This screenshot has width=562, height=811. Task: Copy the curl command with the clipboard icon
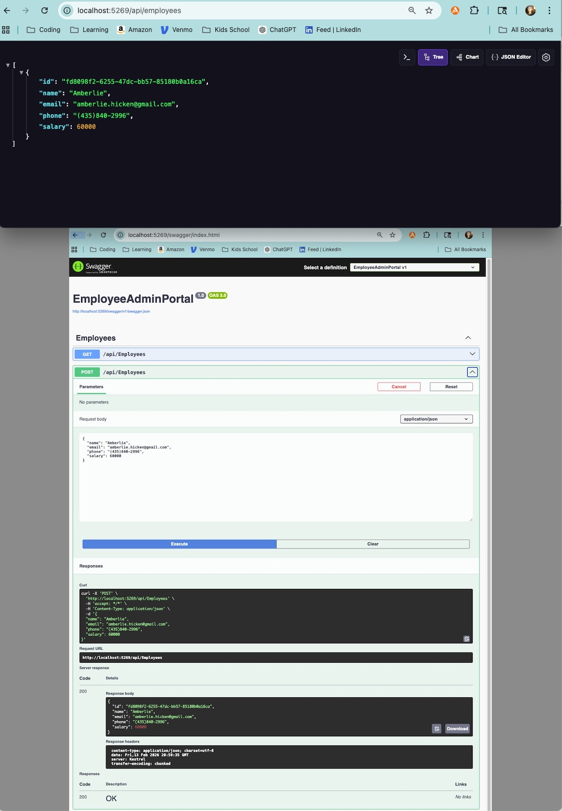467,639
